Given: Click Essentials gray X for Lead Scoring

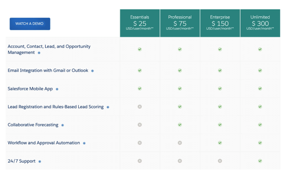Looking at the screenshot, I should point(140,106).
